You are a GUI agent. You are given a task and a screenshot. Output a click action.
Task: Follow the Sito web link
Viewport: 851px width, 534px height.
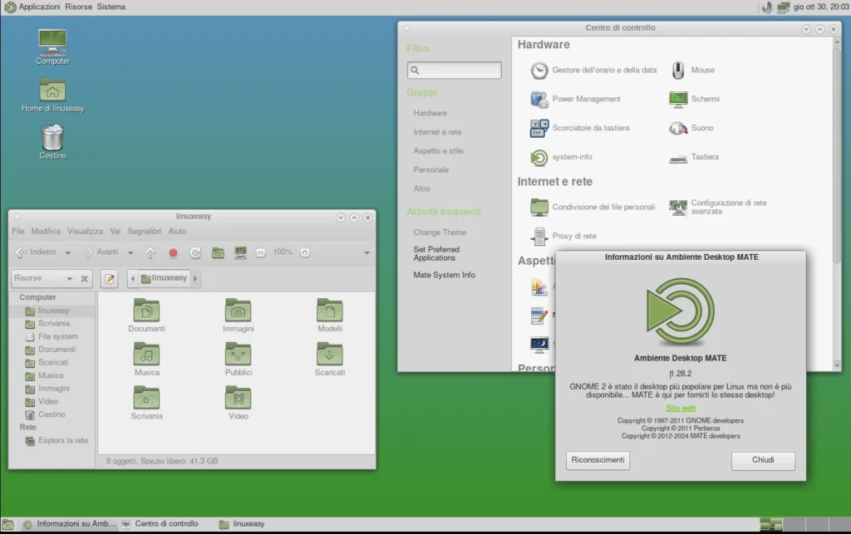[680, 408]
